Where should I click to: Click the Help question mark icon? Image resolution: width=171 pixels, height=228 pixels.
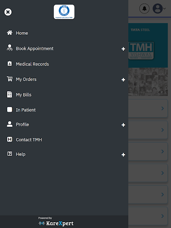(10, 154)
